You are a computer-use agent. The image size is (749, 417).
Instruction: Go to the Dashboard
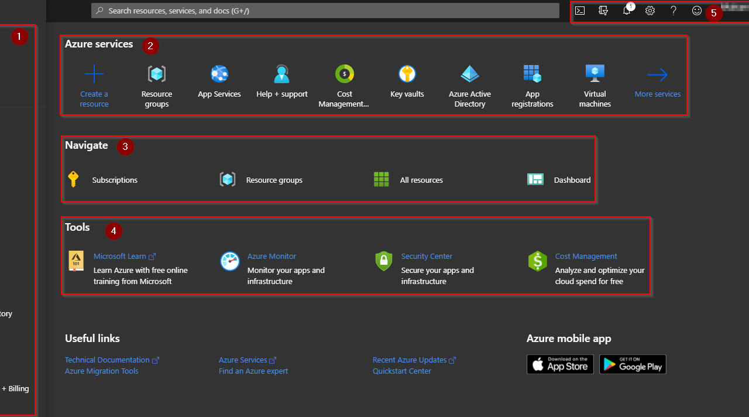[x=572, y=180]
